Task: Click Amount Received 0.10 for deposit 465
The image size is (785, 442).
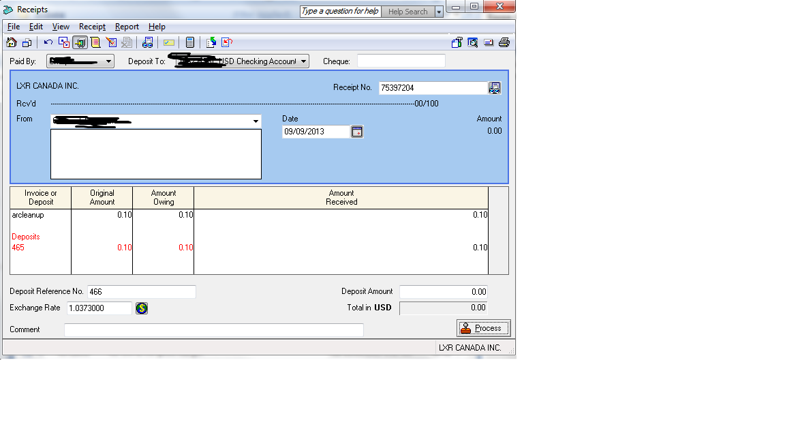Action: [x=480, y=248]
